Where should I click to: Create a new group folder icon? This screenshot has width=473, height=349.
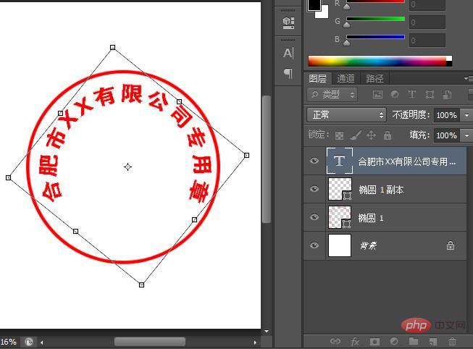(414, 341)
